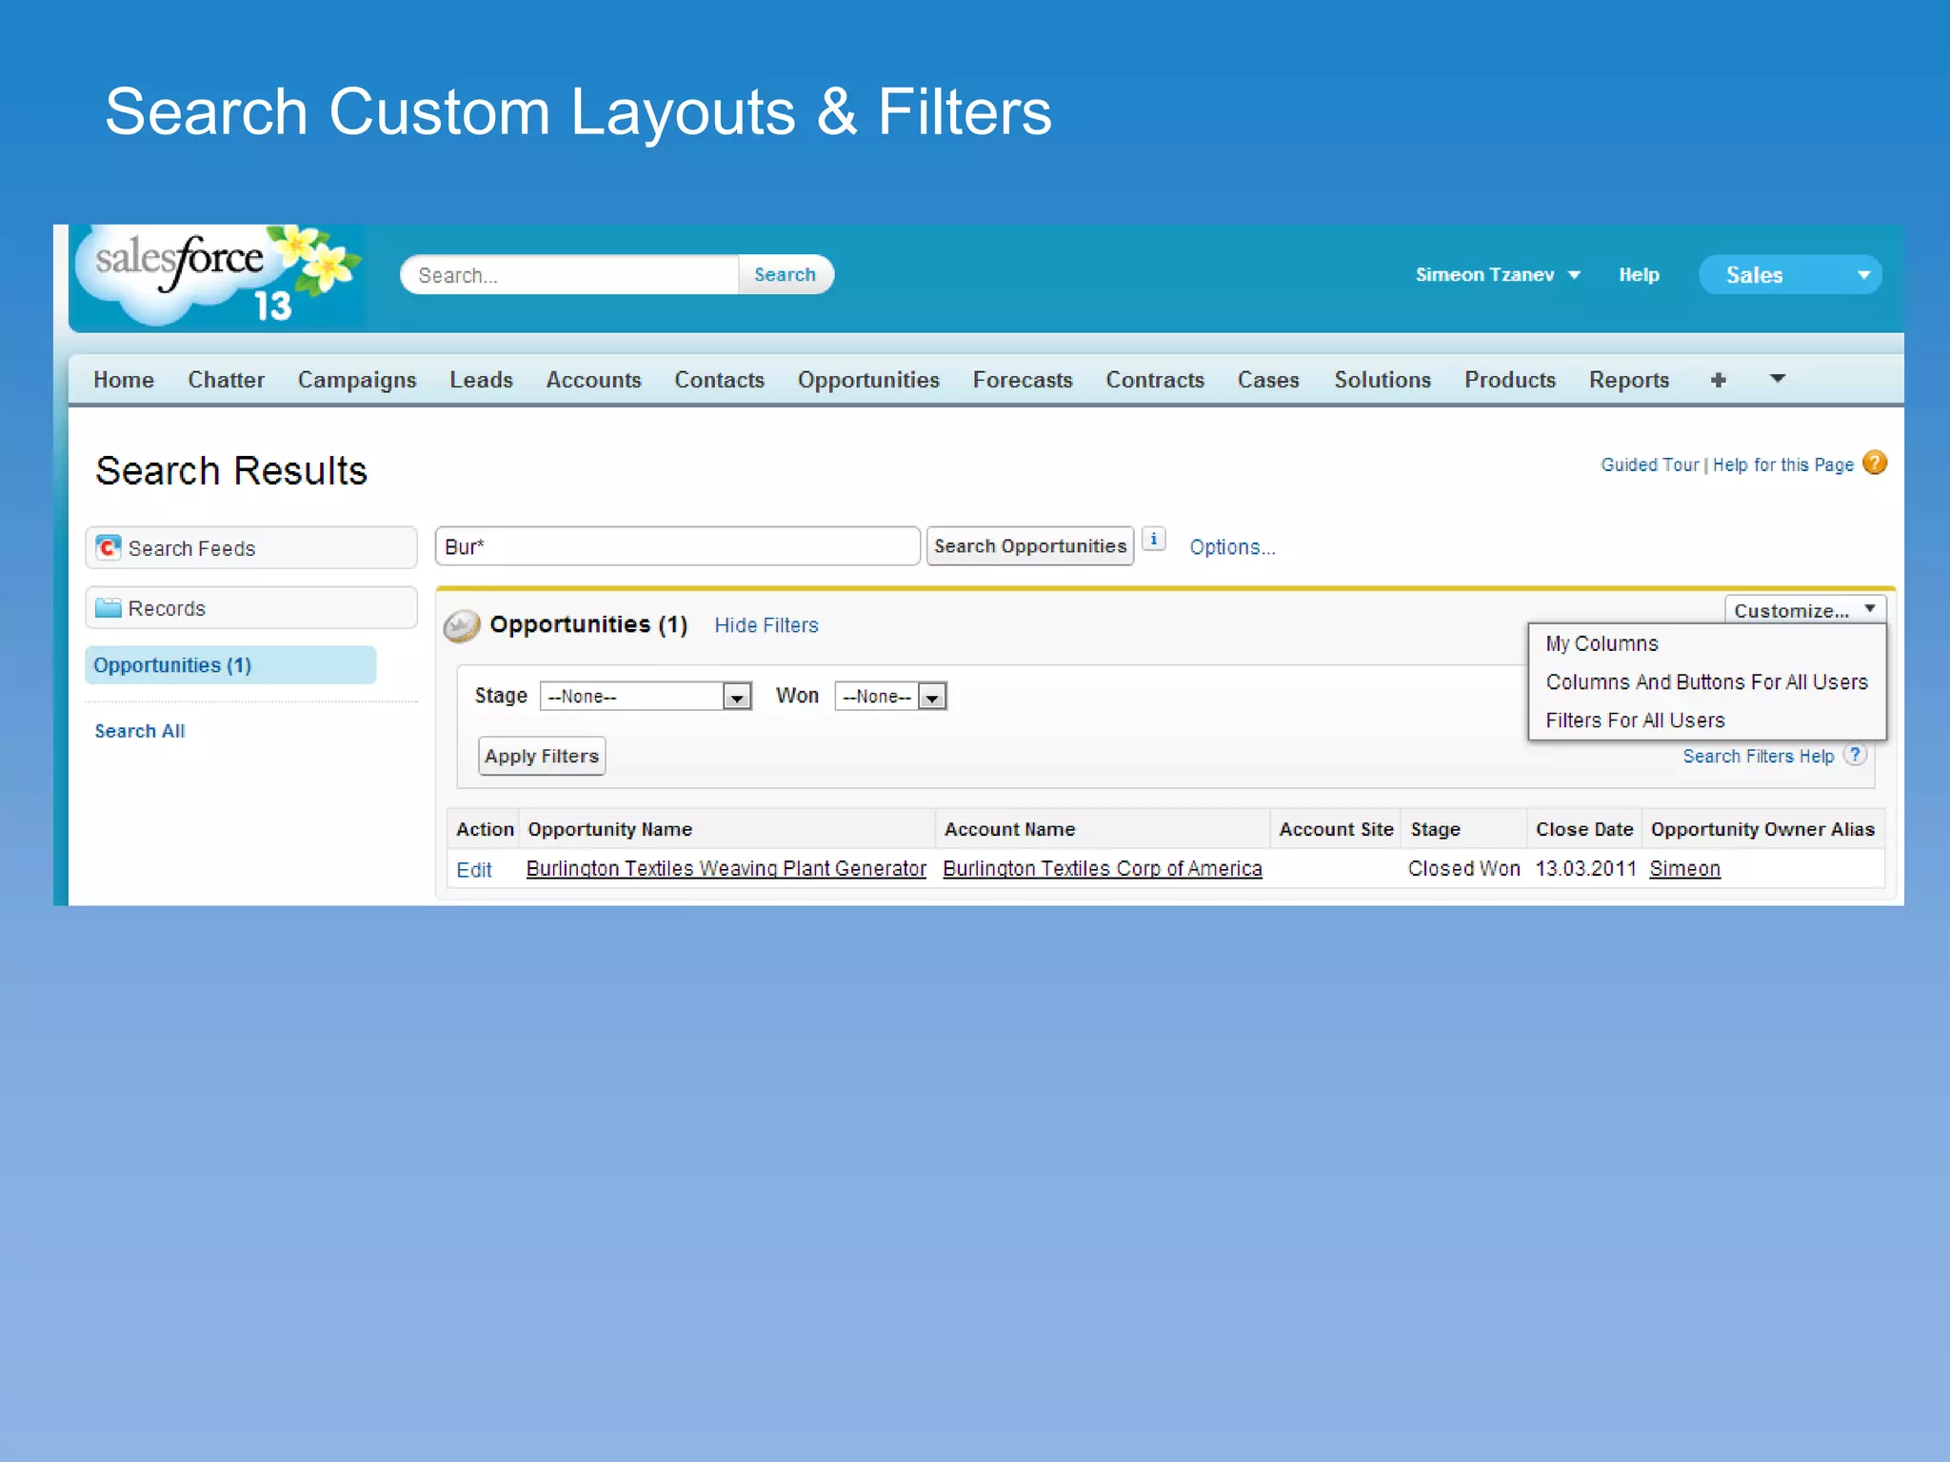Open the Cases tab
1950x1462 pixels.
tap(1268, 380)
